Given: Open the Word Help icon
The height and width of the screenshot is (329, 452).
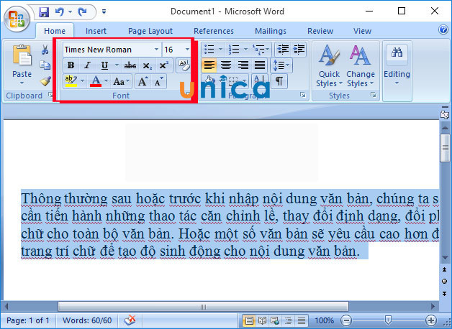Looking at the screenshot, I should 443,30.
